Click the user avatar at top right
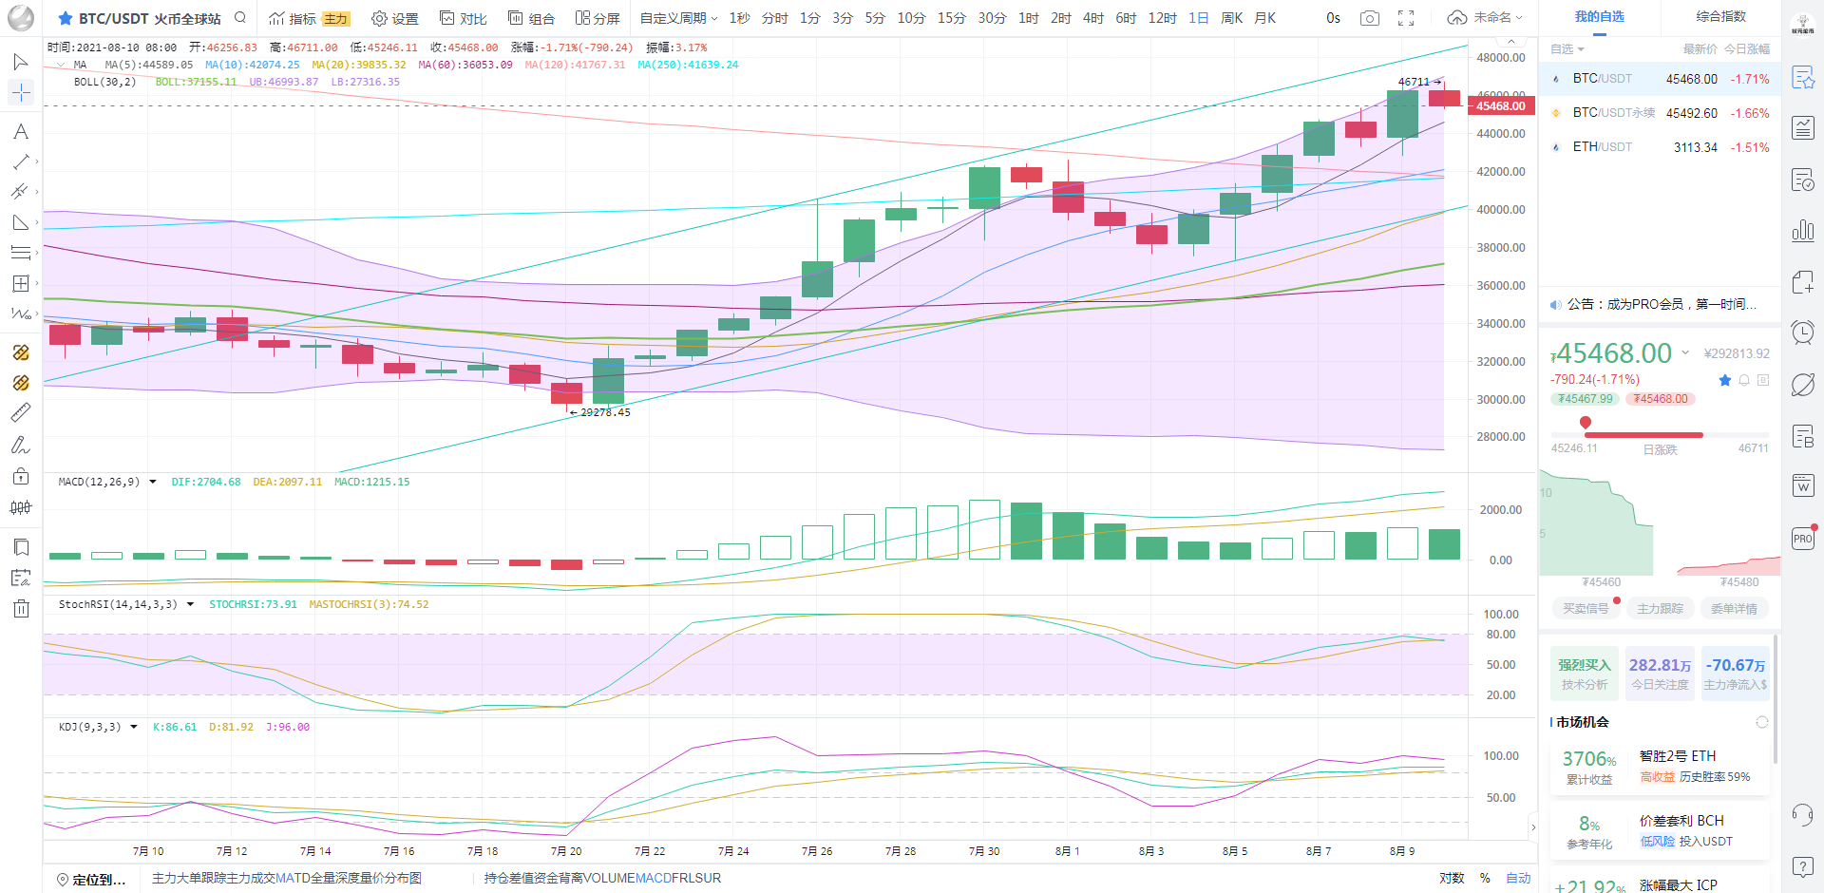The width and height of the screenshot is (1824, 893). pos(1802,23)
